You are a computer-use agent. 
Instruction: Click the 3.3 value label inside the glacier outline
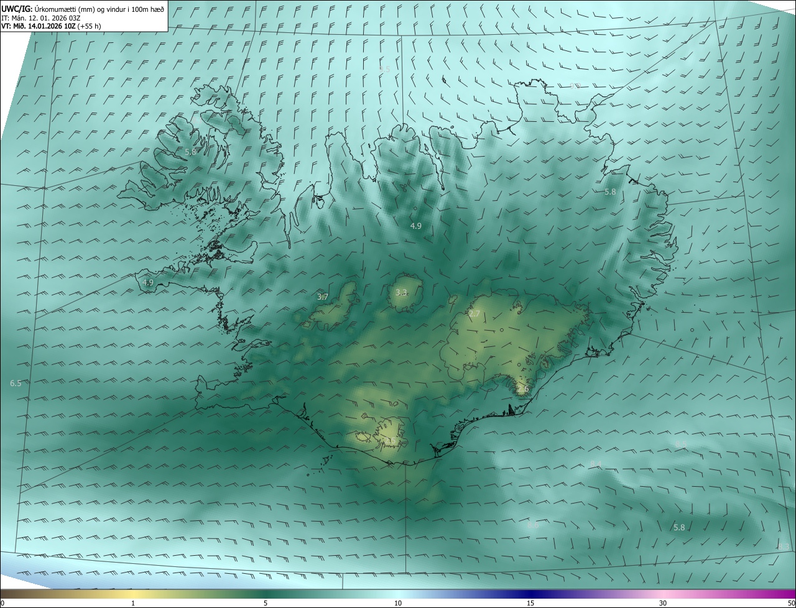coord(401,292)
